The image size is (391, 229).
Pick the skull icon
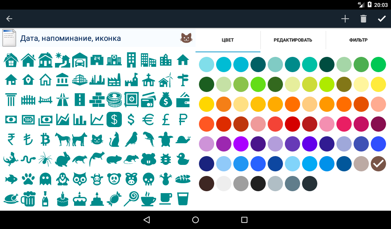(148, 179)
